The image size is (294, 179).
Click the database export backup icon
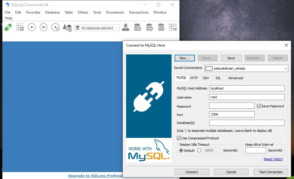coord(149,27)
